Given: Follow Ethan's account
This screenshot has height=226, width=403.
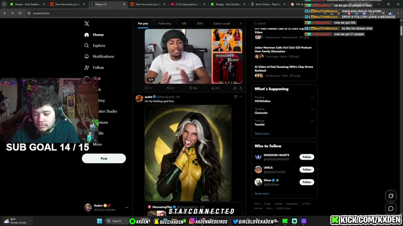Looking at the screenshot, I should [307, 182].
